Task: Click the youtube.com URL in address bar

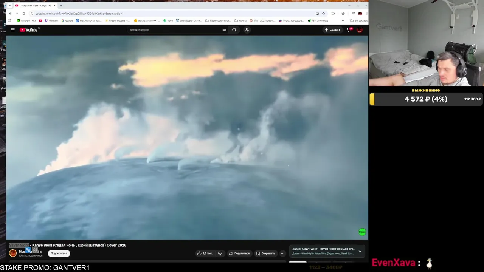Action: [79, 14]
